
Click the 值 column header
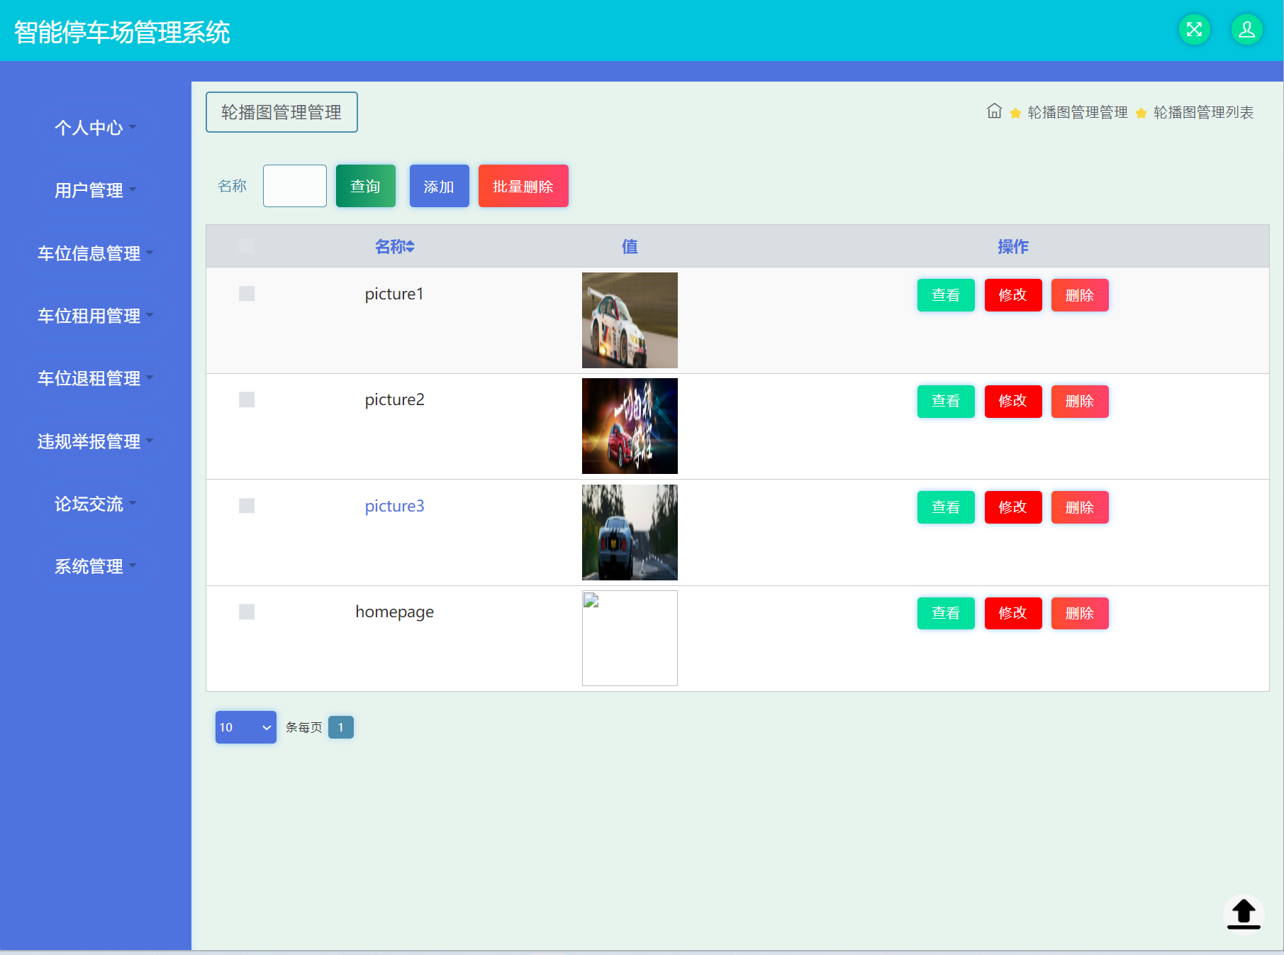point(630,246)
